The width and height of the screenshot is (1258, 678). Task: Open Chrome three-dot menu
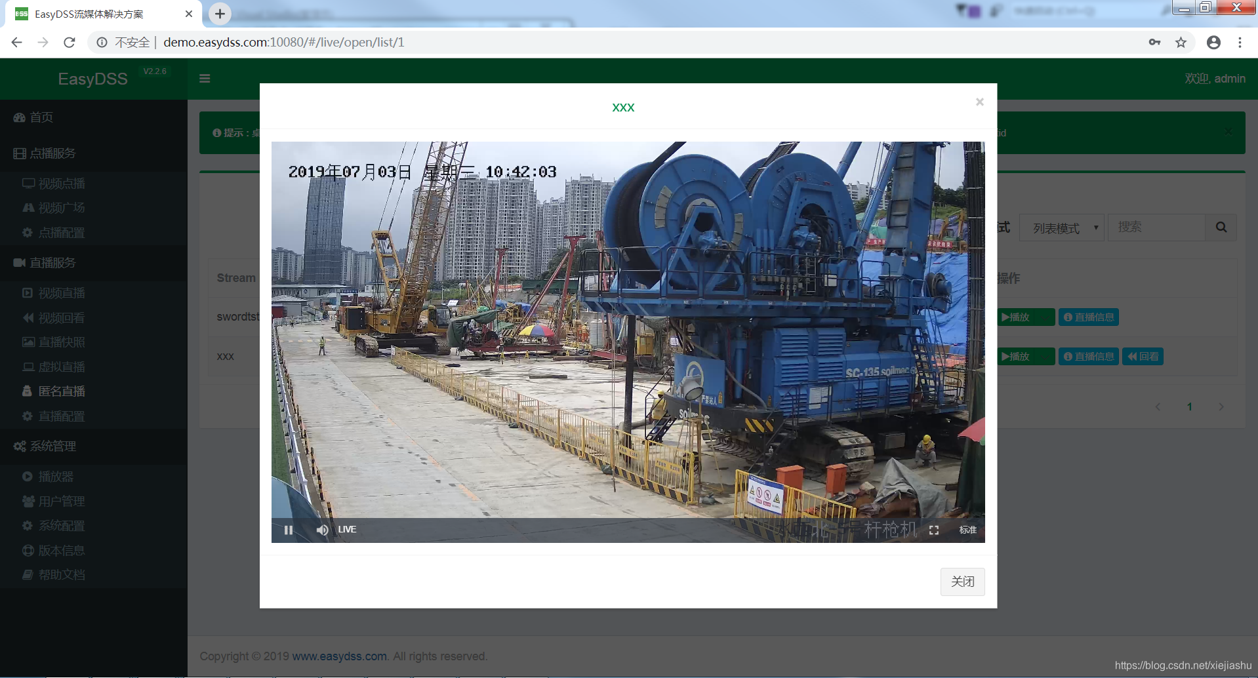pos(1240,43)
